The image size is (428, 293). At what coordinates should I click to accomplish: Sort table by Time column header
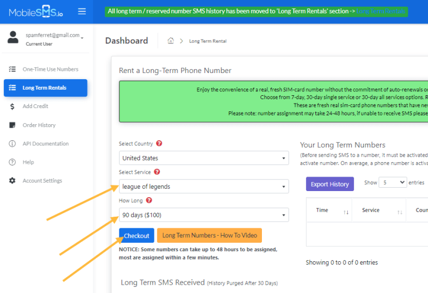(328, 211)
